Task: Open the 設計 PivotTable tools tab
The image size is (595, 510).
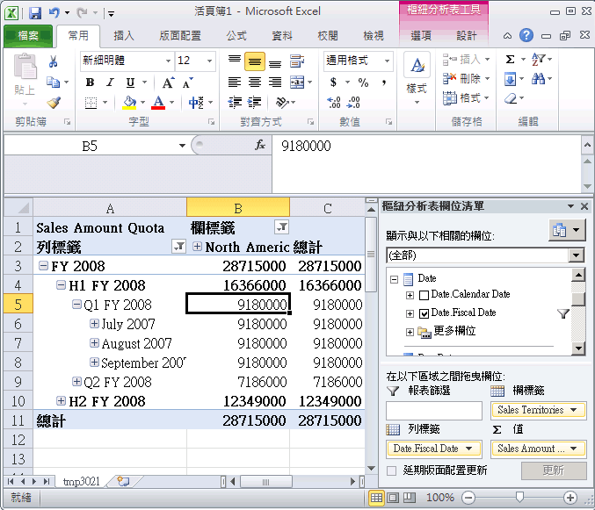Action: pos(467,36)
